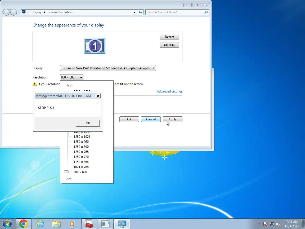Go to Display in the breadcrumb
305x229 pixels.
36,12
